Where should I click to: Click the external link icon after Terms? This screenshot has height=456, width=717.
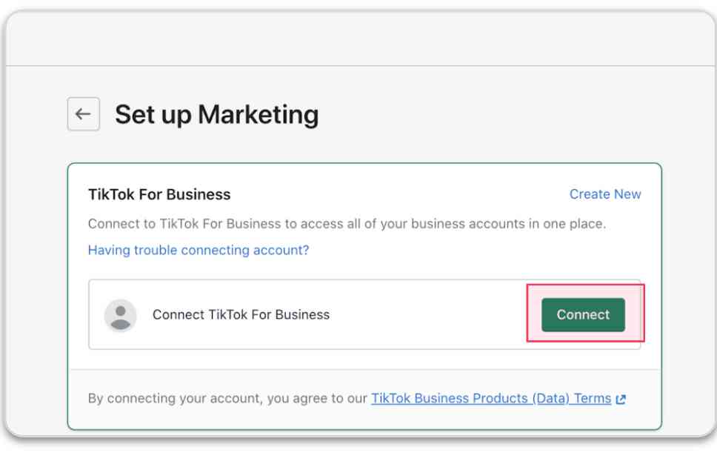click(x=621, y=399)
